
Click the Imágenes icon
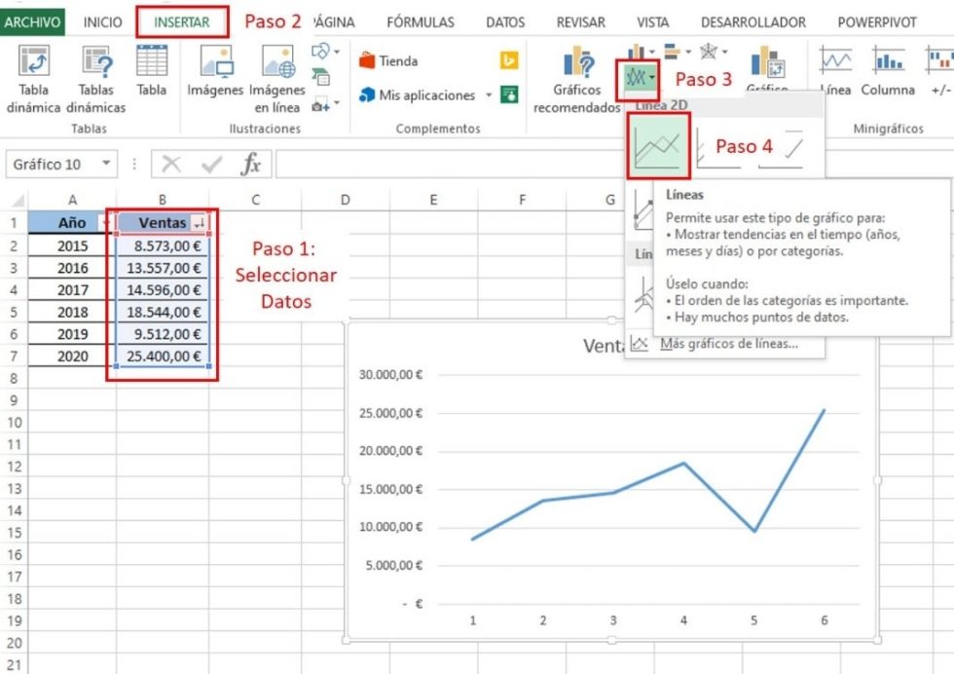click(216, 61)
